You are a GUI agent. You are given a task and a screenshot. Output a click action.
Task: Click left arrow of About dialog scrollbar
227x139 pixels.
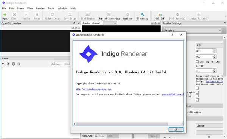point(75,124)
